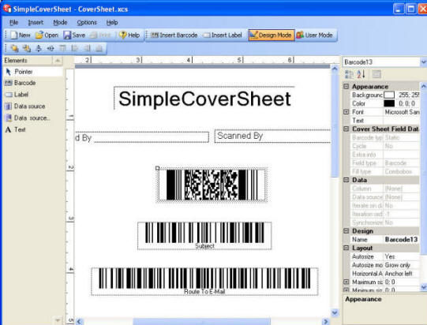The image size is (427, 325).
Task: Switch to Design Mode
Action: 272,35
